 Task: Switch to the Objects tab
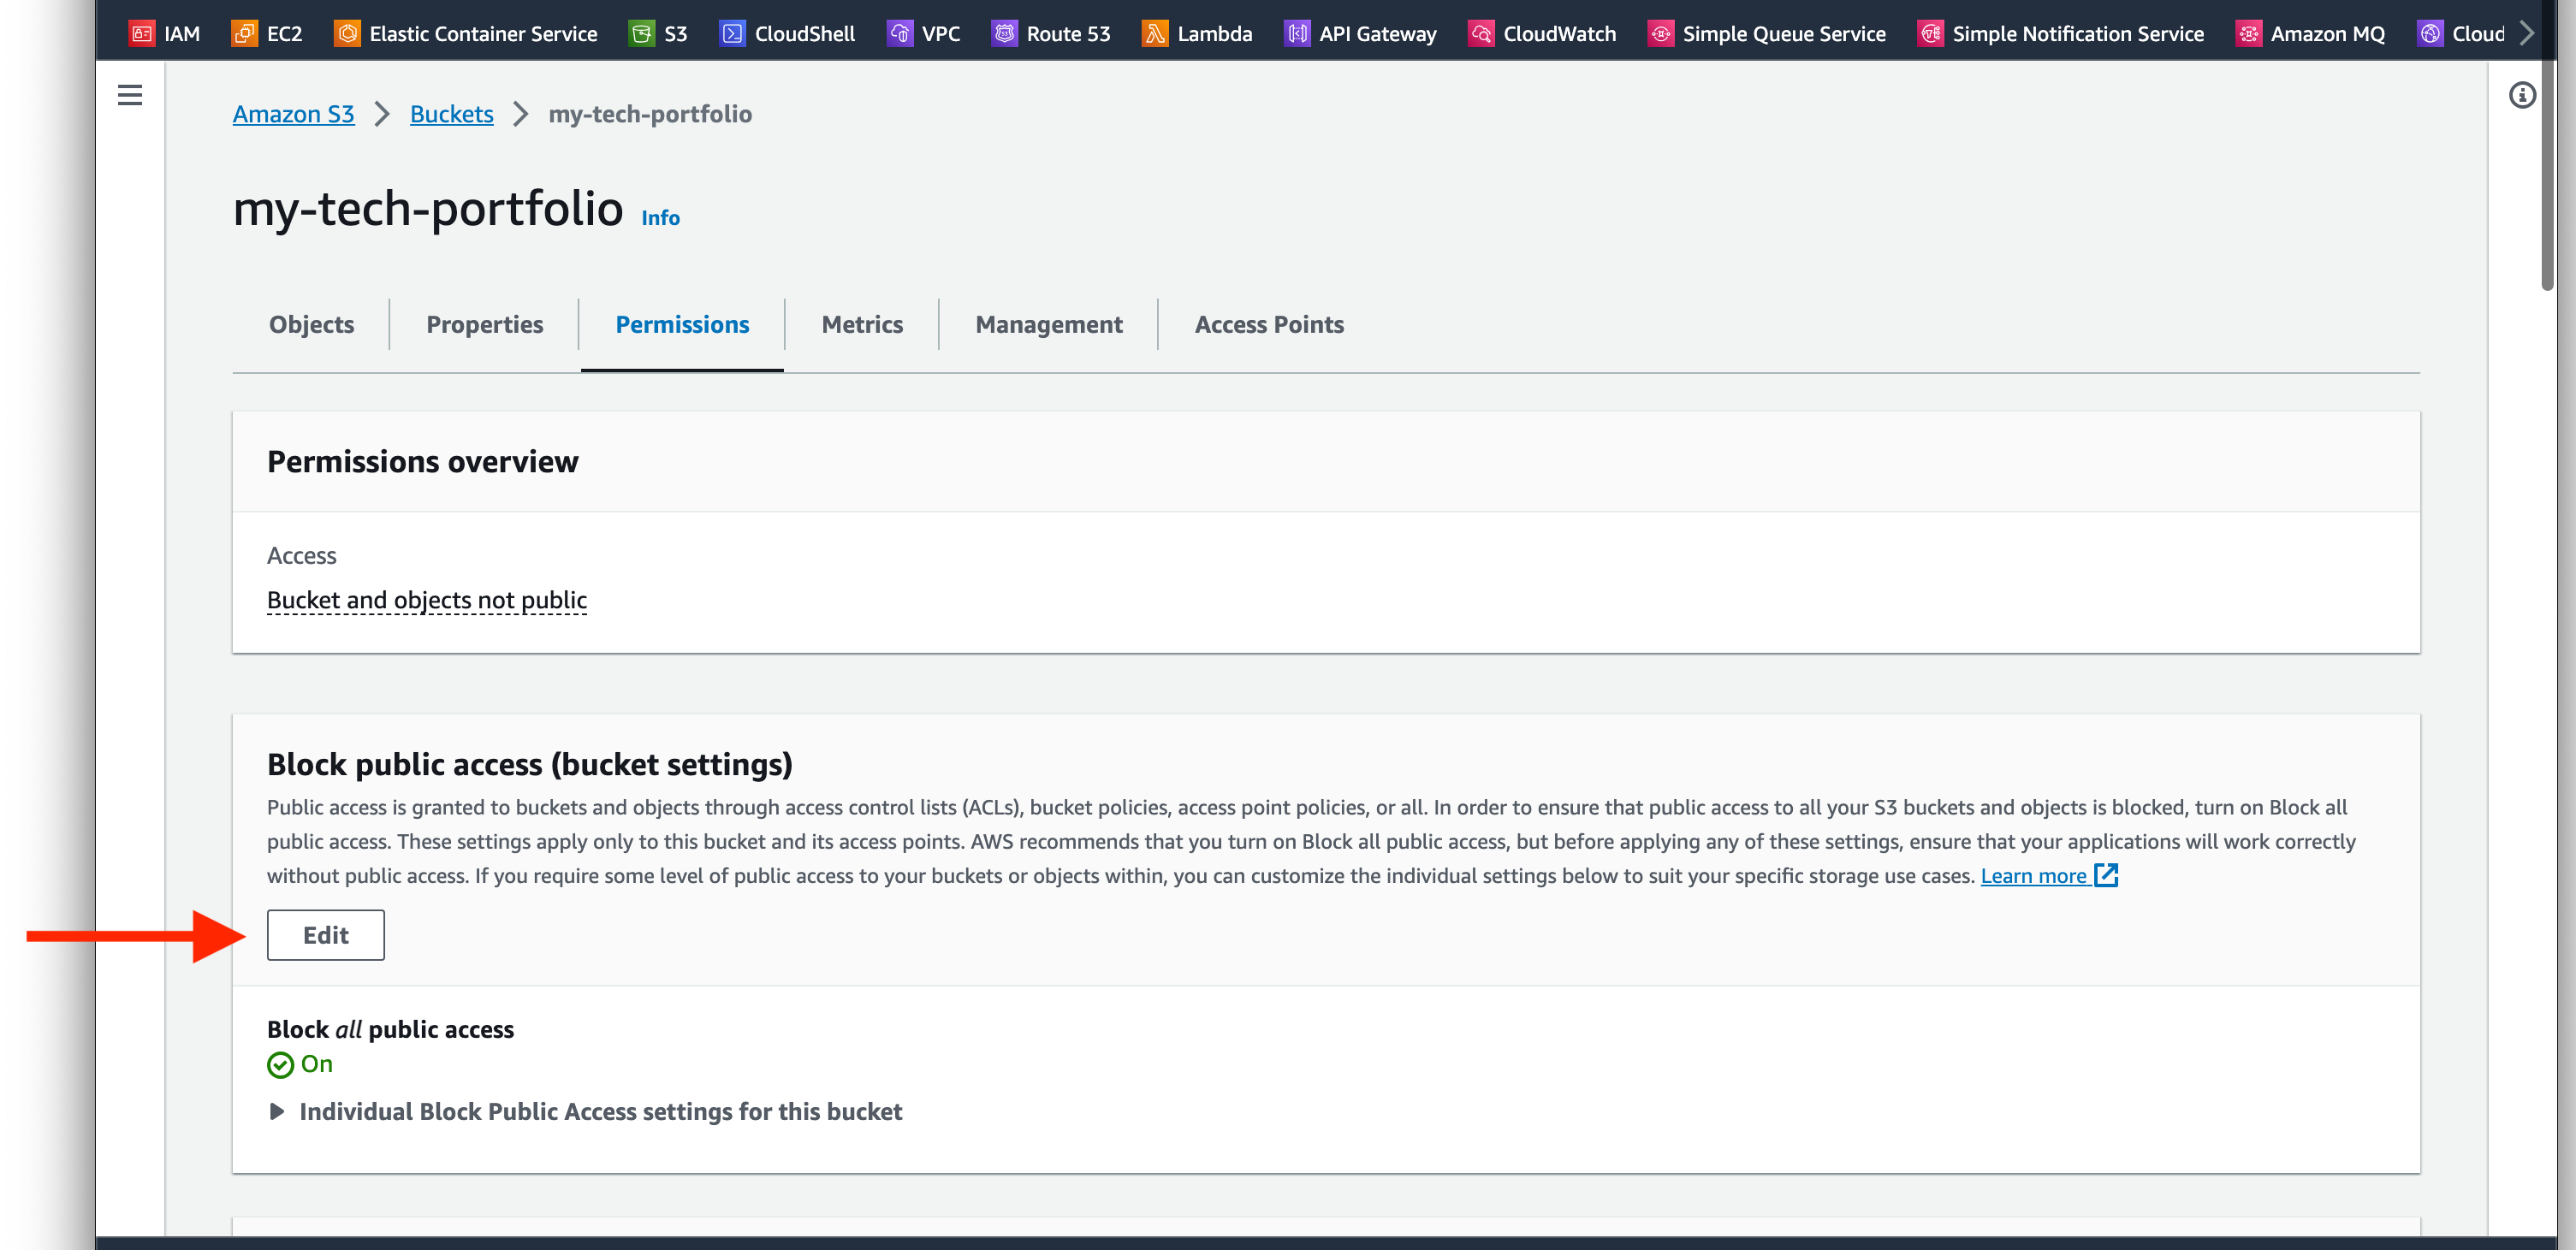(311, 324)
